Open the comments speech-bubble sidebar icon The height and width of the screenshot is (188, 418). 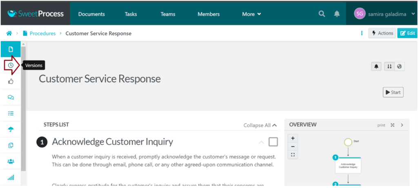11,97
